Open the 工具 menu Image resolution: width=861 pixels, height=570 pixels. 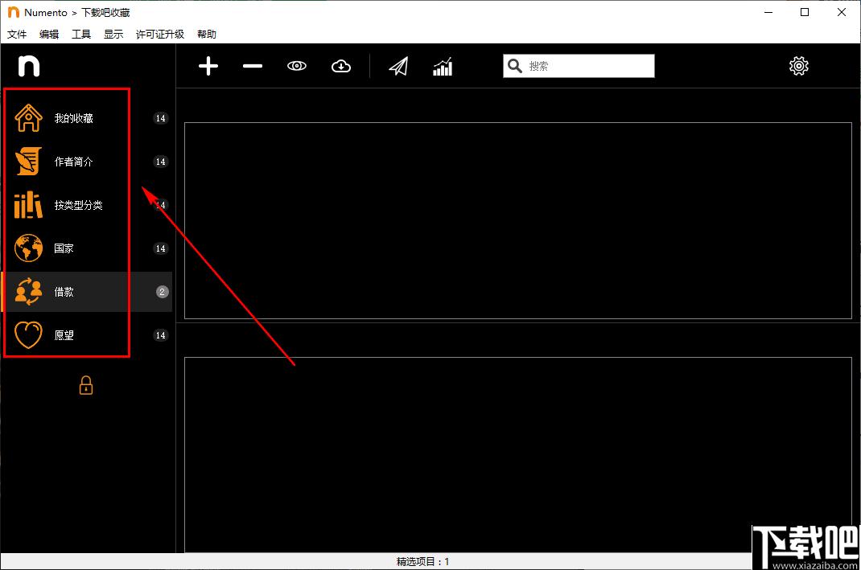[x=81, y=34]
